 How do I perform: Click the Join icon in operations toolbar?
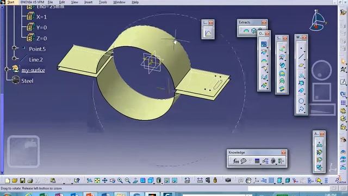[x=264, y=44]
